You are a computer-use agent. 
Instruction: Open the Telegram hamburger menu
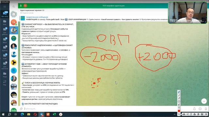click(x=5, y=6)
